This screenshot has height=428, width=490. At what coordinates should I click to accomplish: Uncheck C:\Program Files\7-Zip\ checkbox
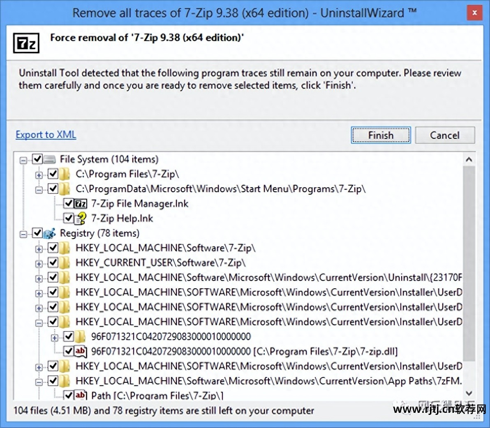coord(53,174)
